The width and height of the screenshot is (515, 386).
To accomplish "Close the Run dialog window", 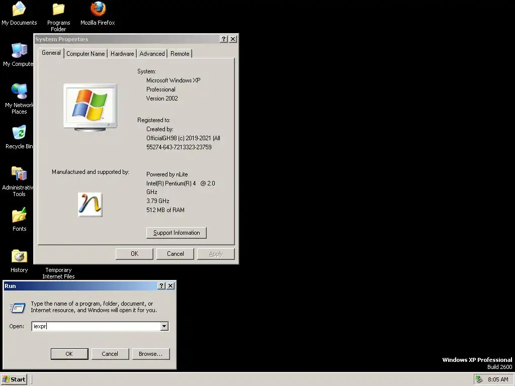I will click(170, 286).
